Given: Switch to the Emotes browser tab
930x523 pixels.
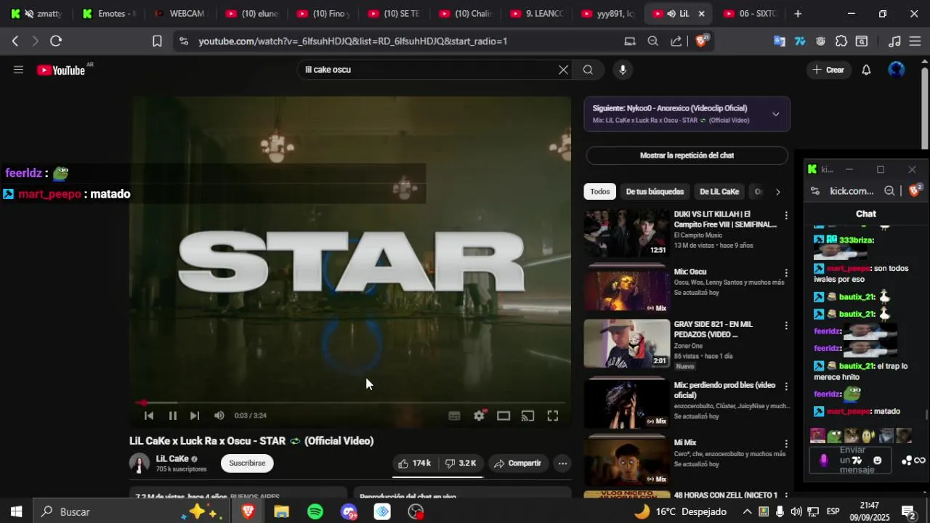Looking at the screenshot, I should coord(109,14).
